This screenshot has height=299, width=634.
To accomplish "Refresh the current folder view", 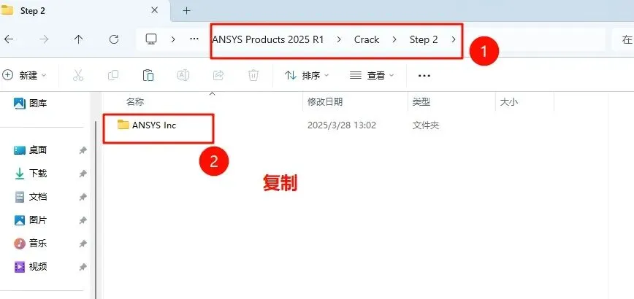I will point(114,39).
